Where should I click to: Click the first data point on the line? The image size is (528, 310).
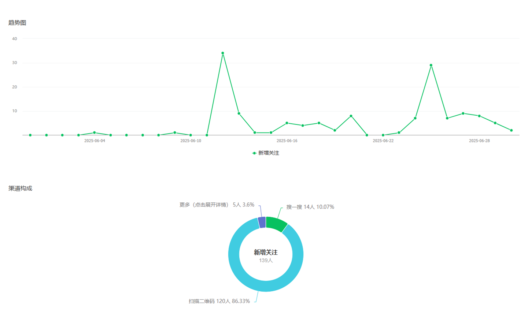30,135
